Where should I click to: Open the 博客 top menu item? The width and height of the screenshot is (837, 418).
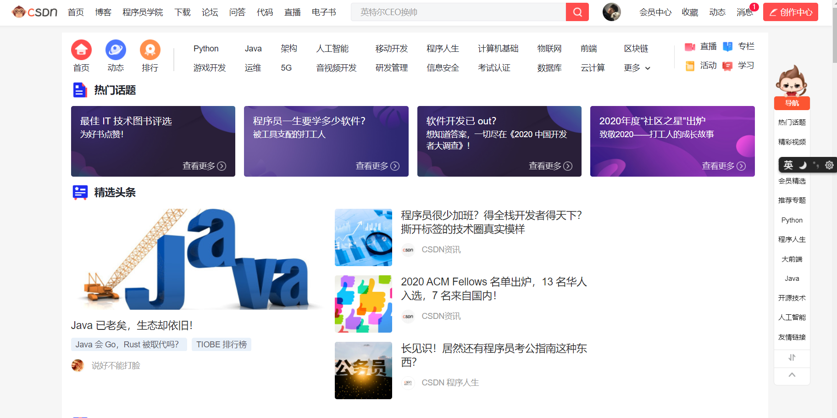103,12
